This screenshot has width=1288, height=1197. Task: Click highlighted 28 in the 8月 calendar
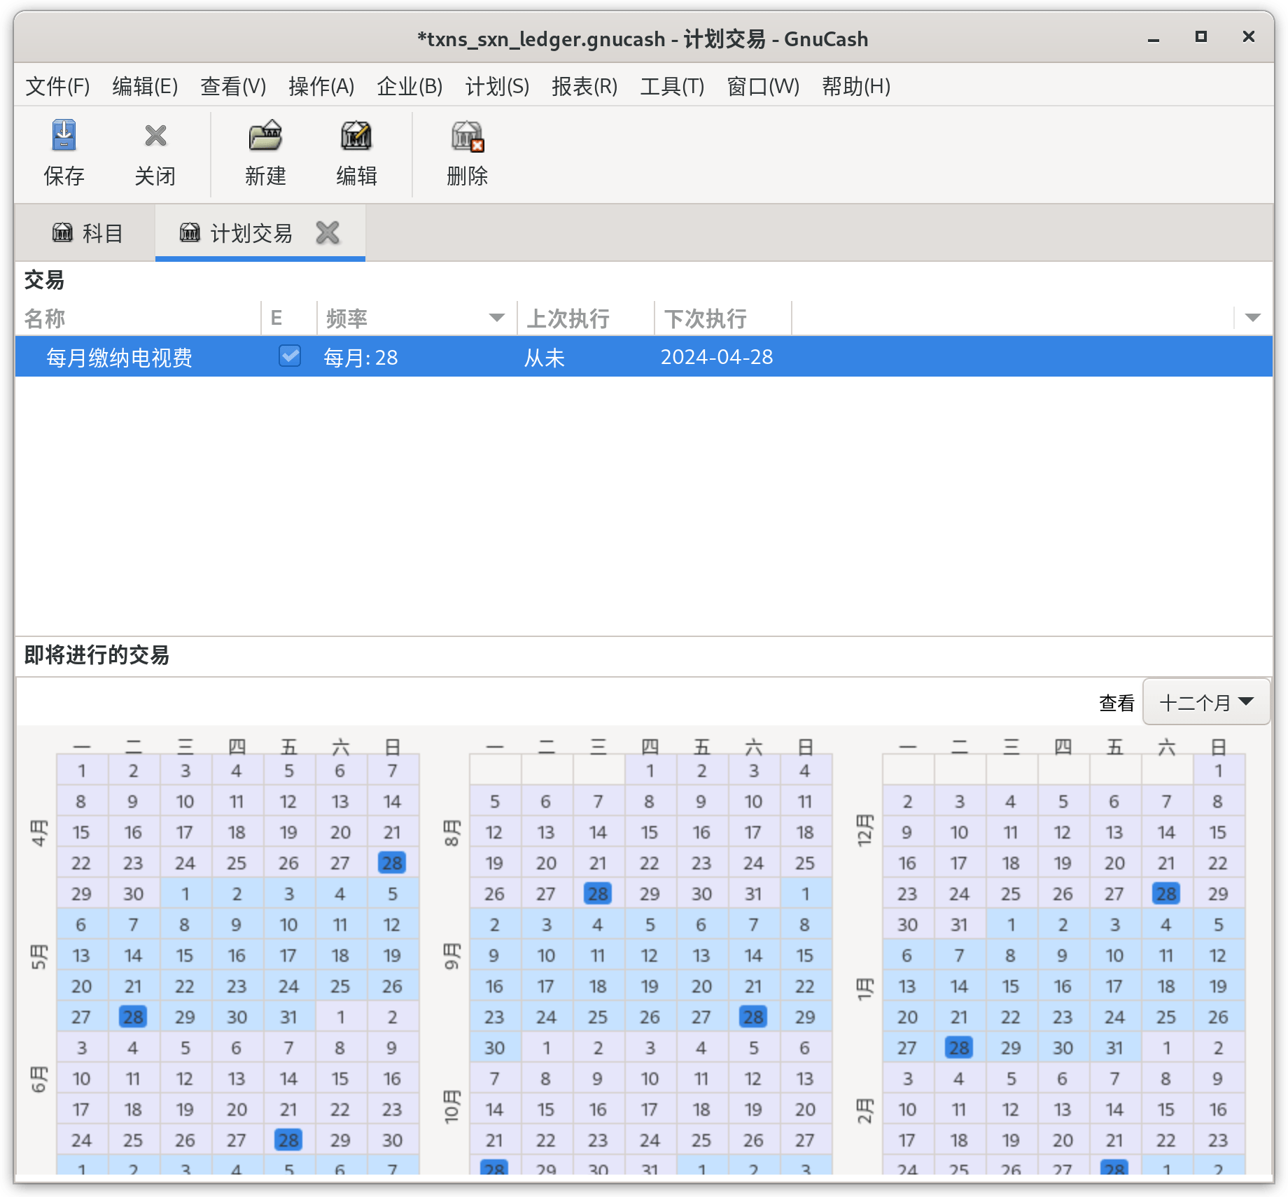click(x=598, y=893)
